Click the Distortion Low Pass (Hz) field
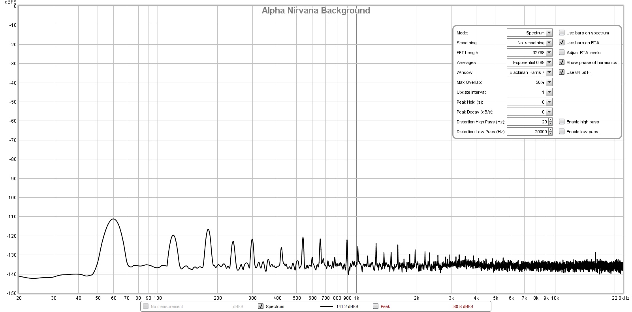This screenshot has height=312, width=632. [x=527, y=132]
